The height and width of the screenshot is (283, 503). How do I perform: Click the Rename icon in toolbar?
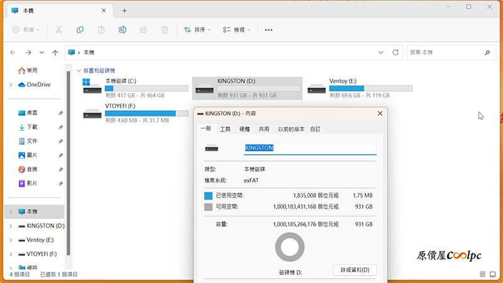point(122,30)
